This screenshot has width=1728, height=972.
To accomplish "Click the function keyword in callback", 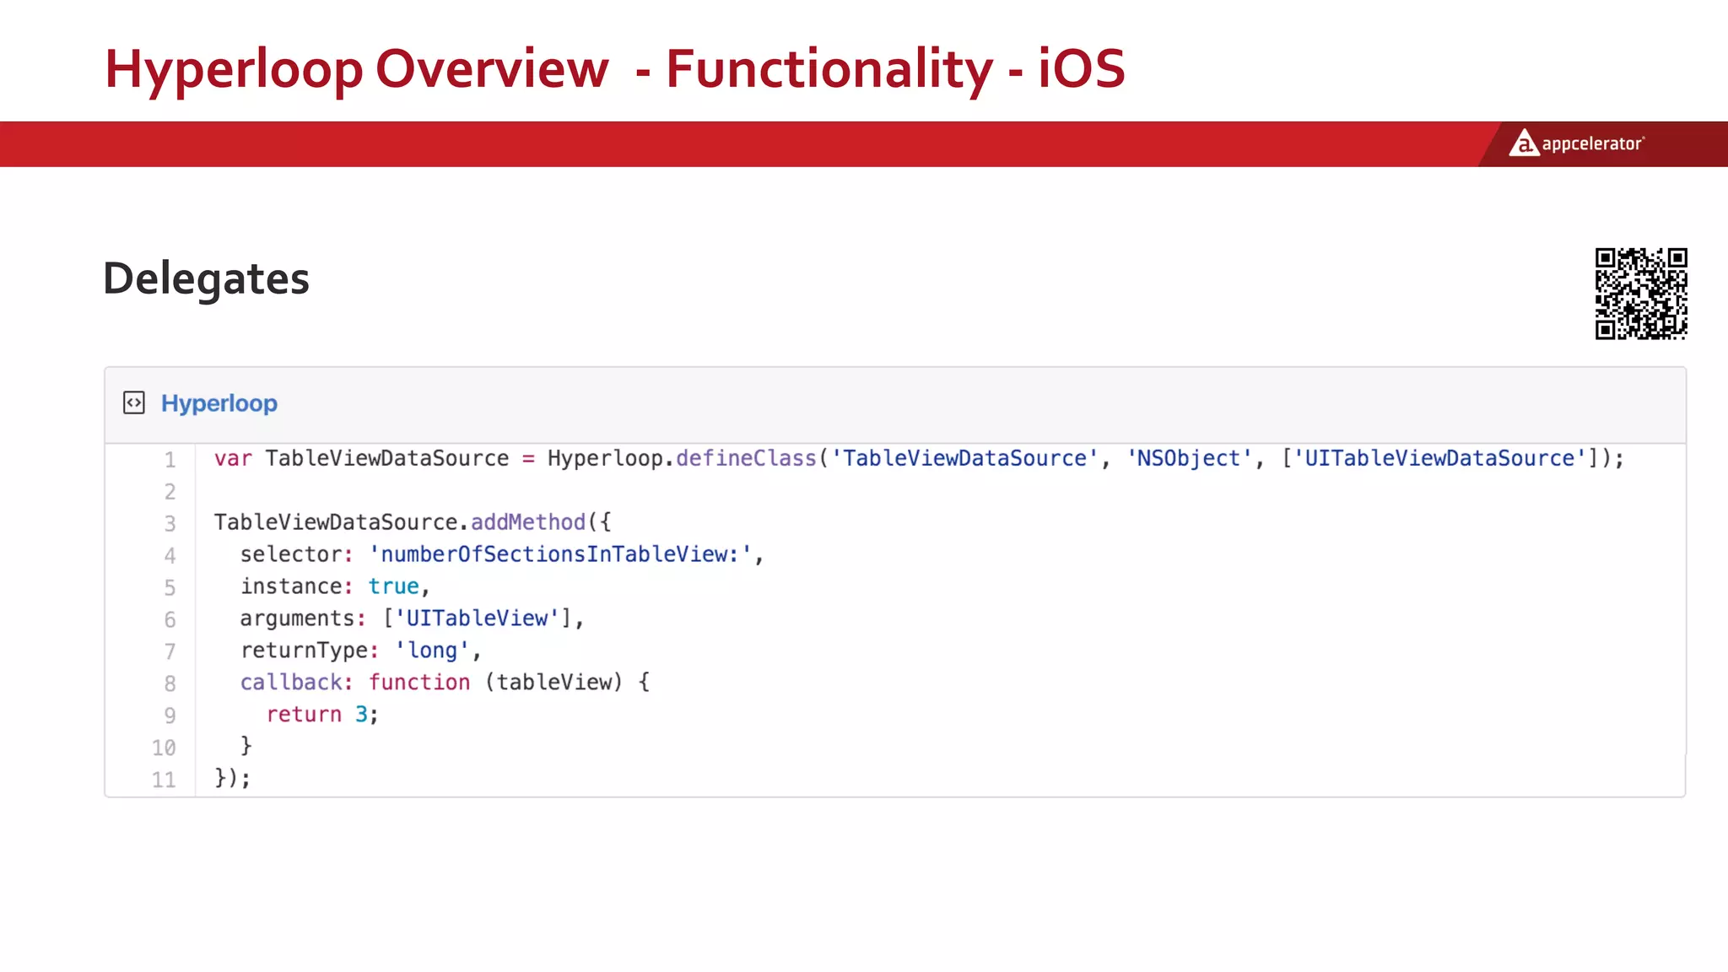I will (x=419, y=683).
